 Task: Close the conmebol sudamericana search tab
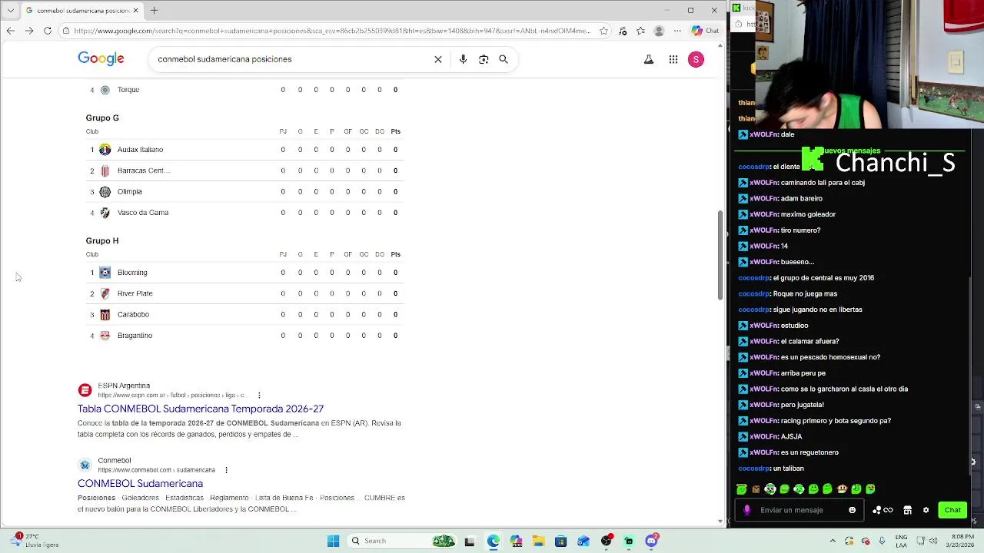136,10
